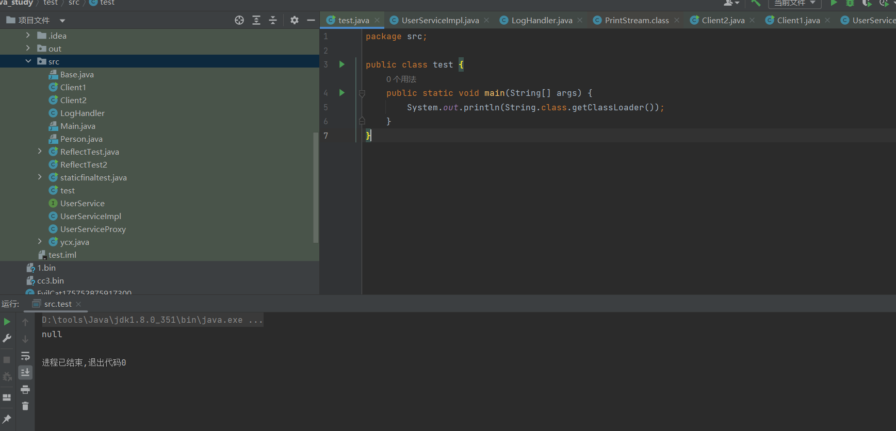This screenshot has height=431, width=896.
Task: Collapse the src folder
Action: pos(28,61)
